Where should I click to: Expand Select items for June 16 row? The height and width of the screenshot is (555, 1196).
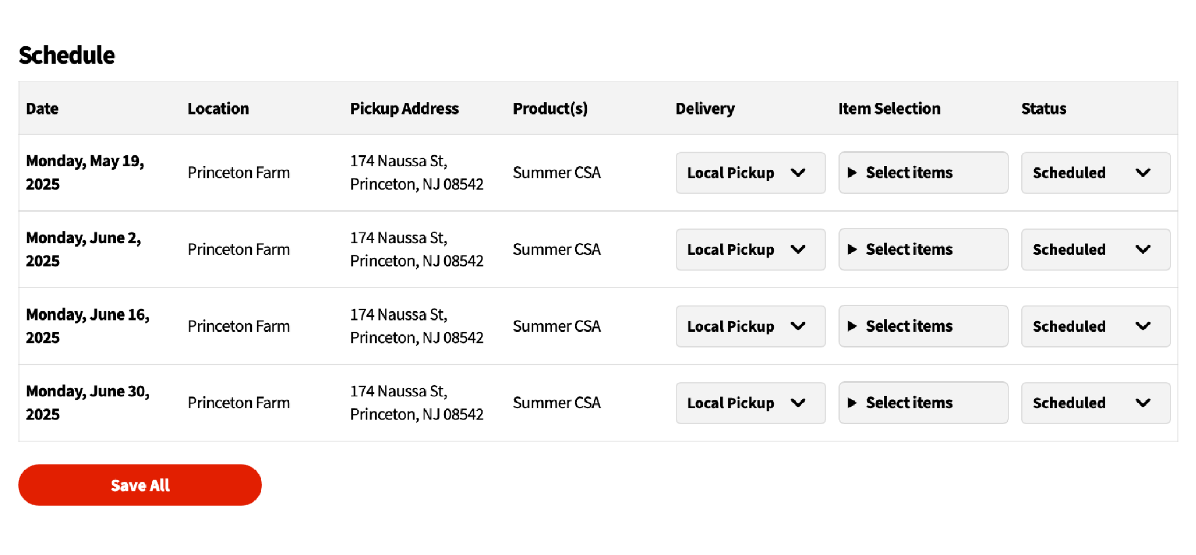pyautogui.click(x=922, y=326)
